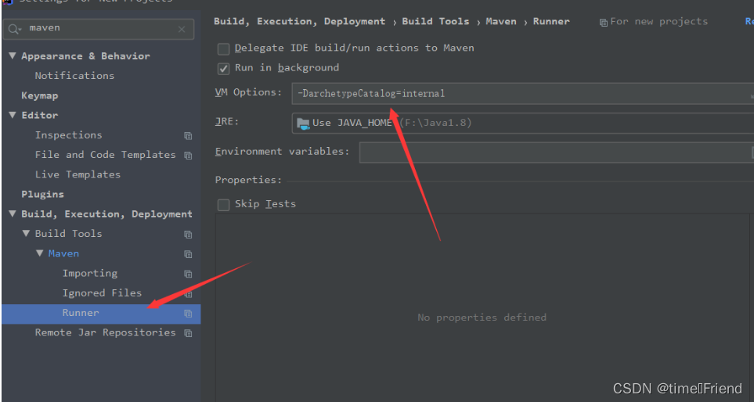Click the JAVA_HOME folder icon
Viewport: 754px width, 402px height.
(x=303, y=124)
